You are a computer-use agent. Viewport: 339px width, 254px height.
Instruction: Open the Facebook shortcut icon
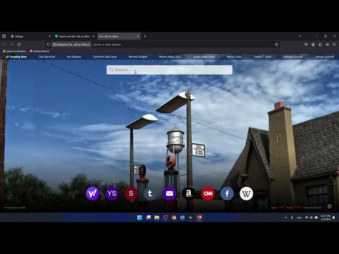[x=227, y=194]
